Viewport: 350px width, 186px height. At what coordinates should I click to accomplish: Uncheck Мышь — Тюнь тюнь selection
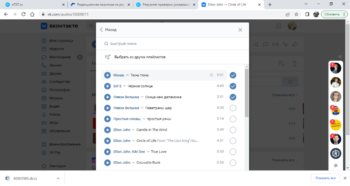coord(233,75)
